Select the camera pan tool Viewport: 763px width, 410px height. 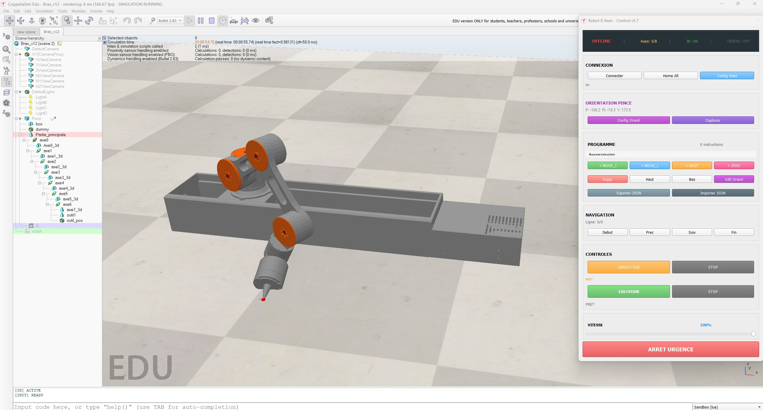[x=10, y=21]
